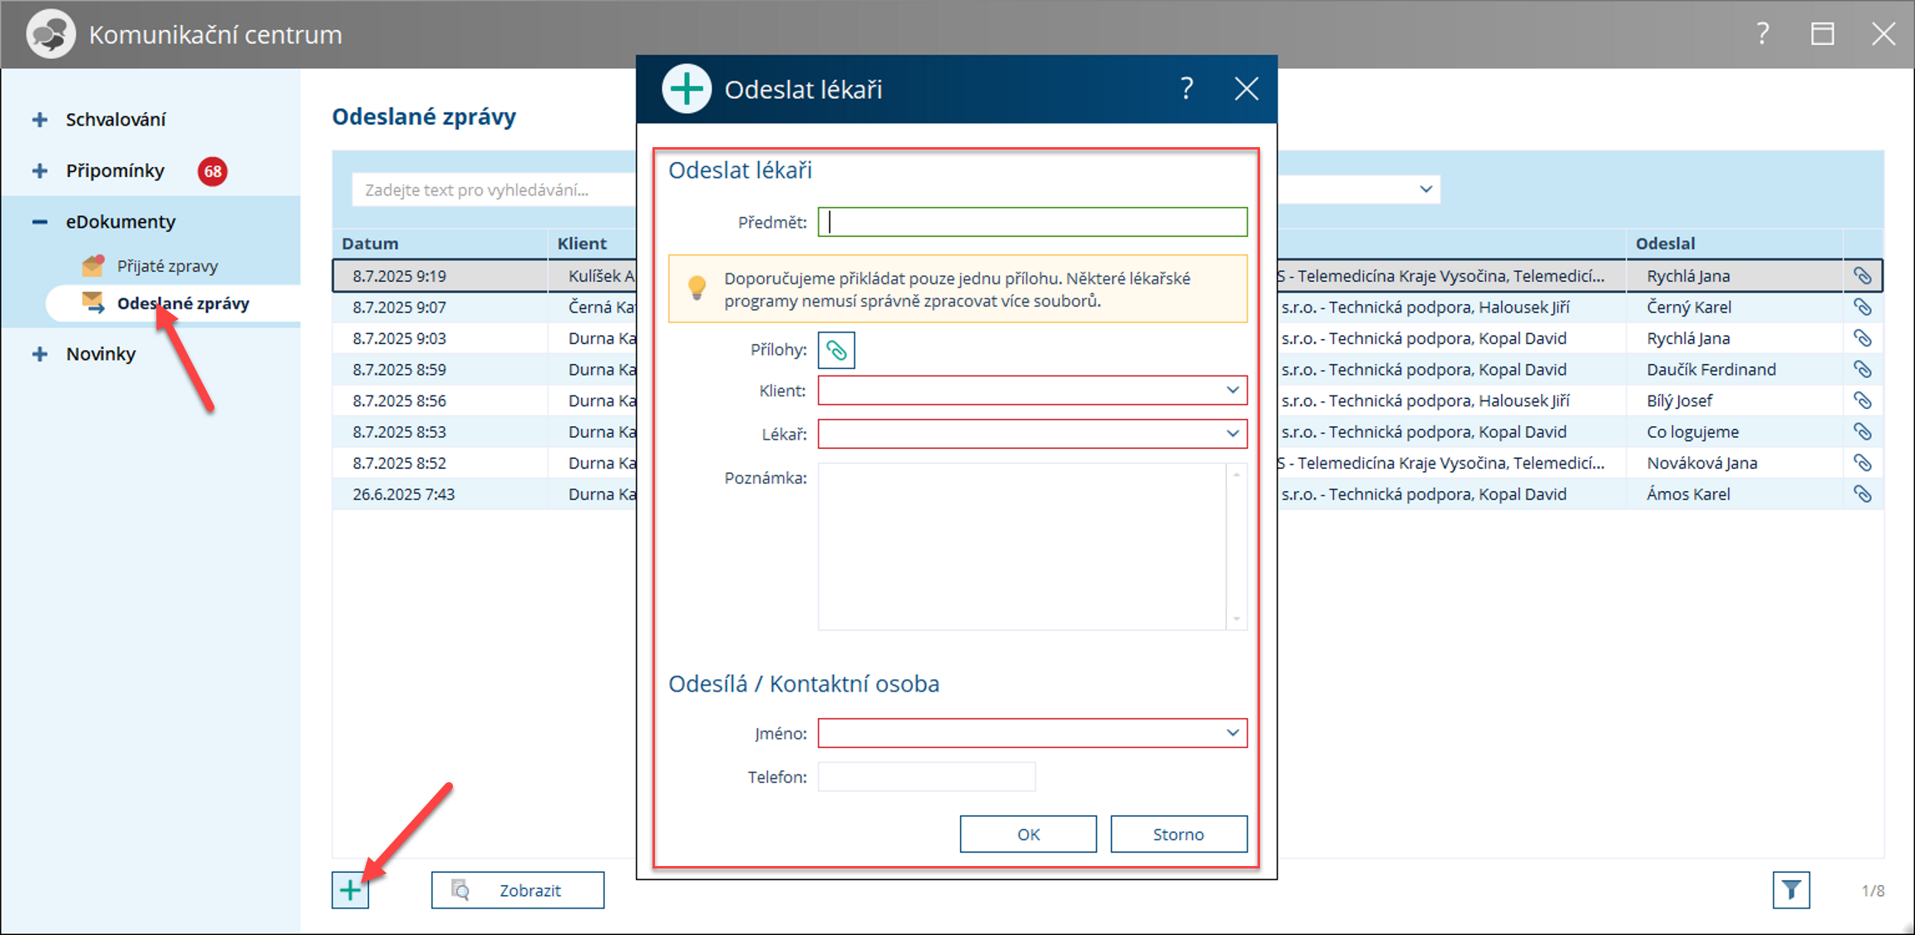Screen dimensions: 1915x935
Task: Click the Storno button
Action: 1178,834
